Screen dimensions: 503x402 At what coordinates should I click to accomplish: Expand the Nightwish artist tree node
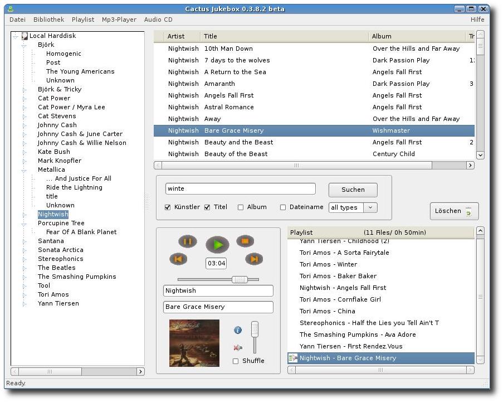(x=25, y=215)
